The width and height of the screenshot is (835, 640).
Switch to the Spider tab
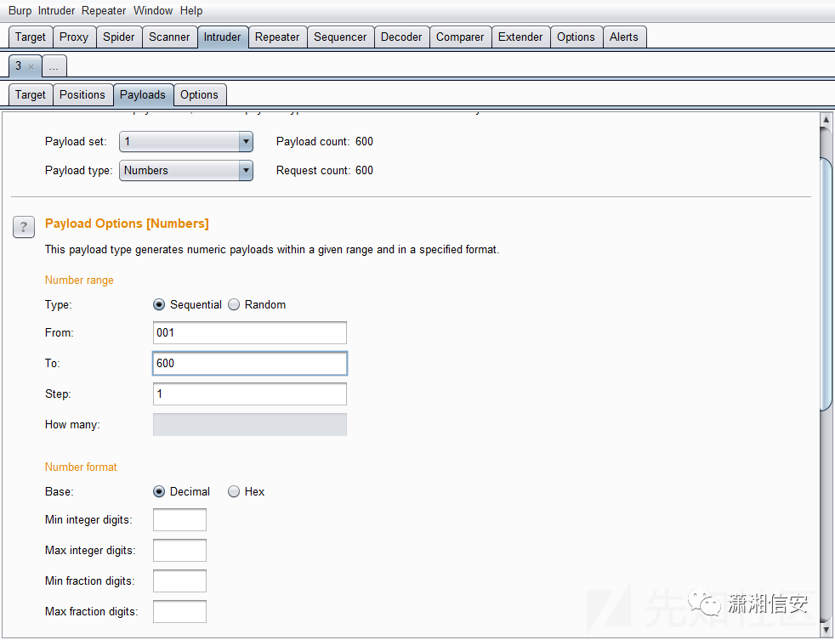coord(119,37)
